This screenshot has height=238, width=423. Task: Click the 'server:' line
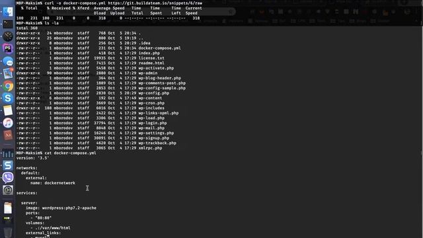[x=29, y=203]
